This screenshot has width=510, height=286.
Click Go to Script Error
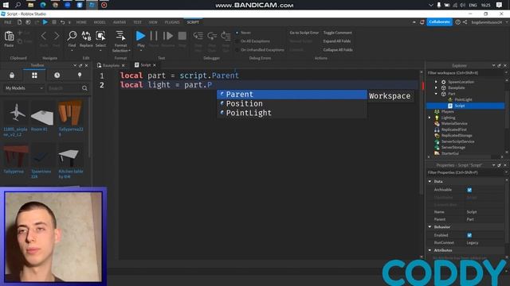(304, 33)
